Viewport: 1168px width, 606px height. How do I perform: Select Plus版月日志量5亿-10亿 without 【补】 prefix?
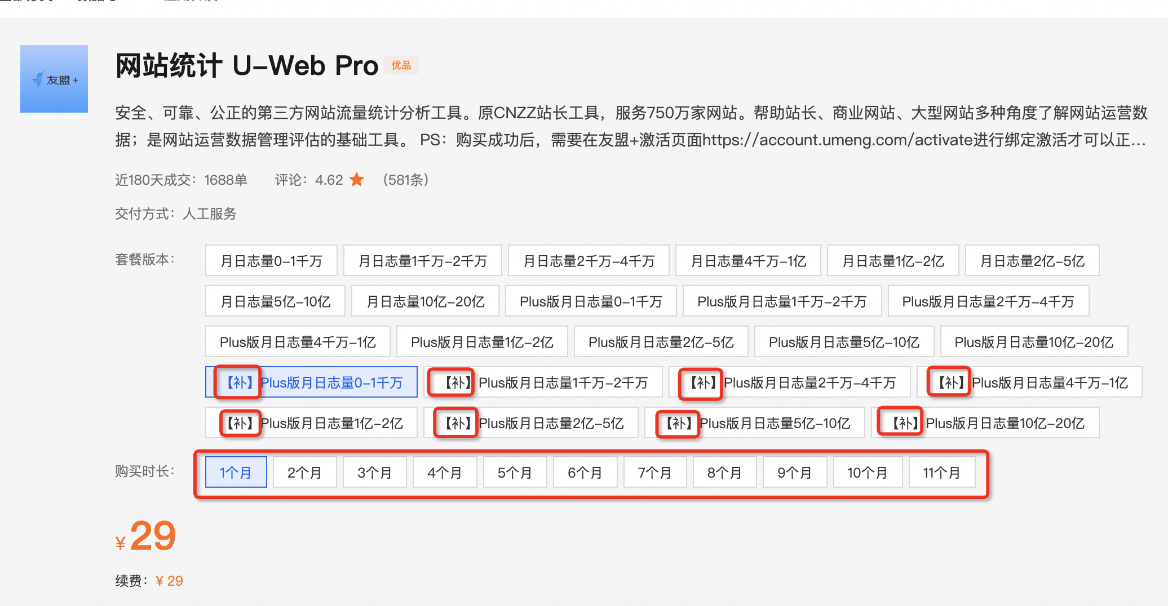(x=844, y=341)
